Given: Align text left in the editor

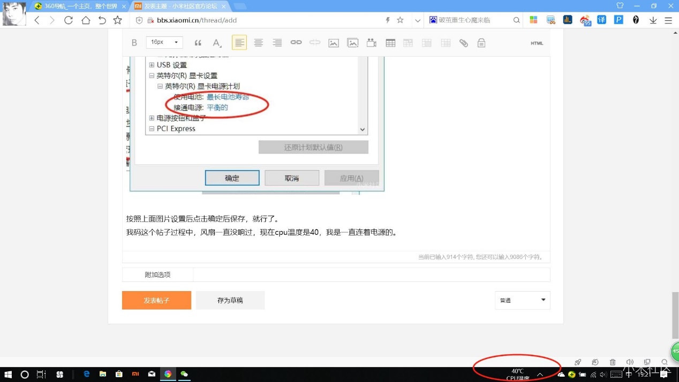Looking at the screenshot, I should point(239,43).
